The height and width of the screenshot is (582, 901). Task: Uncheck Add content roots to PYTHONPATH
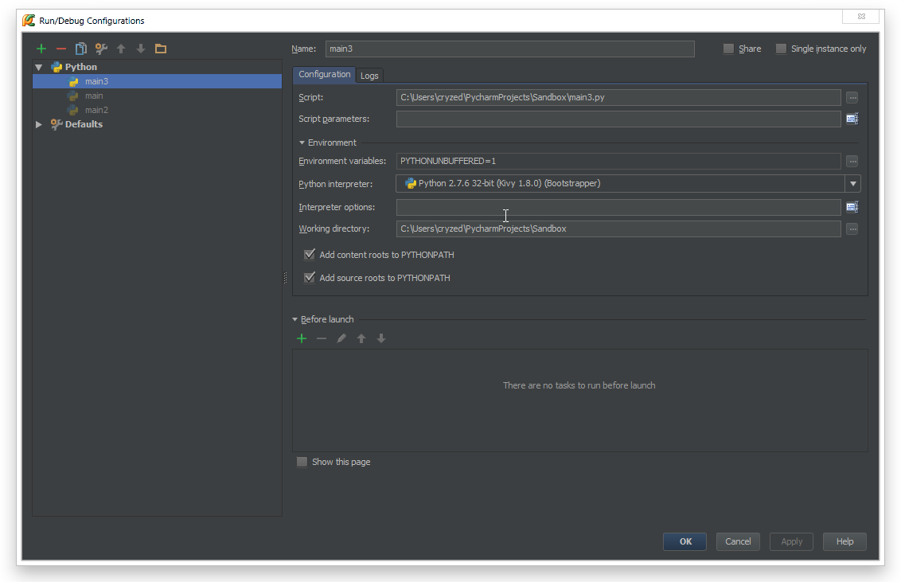point(310,255)
